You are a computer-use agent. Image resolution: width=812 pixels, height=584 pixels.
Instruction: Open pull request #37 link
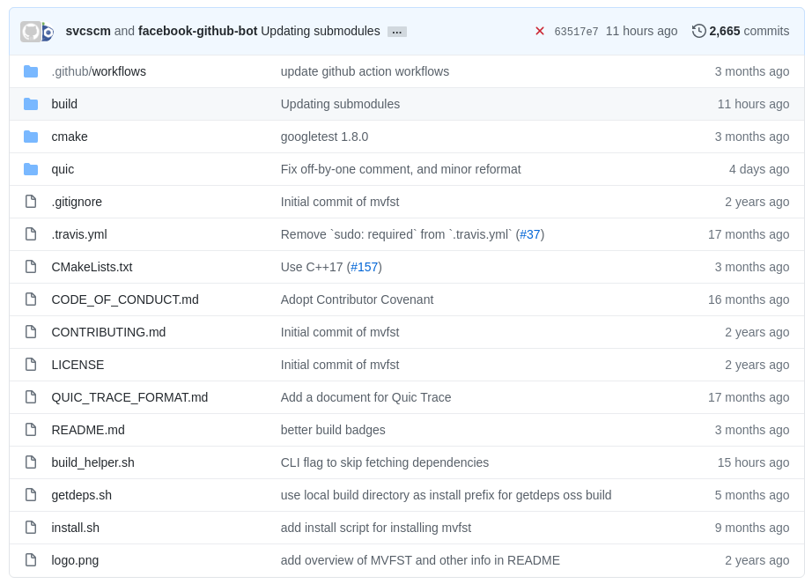click(x=531, y=233)
